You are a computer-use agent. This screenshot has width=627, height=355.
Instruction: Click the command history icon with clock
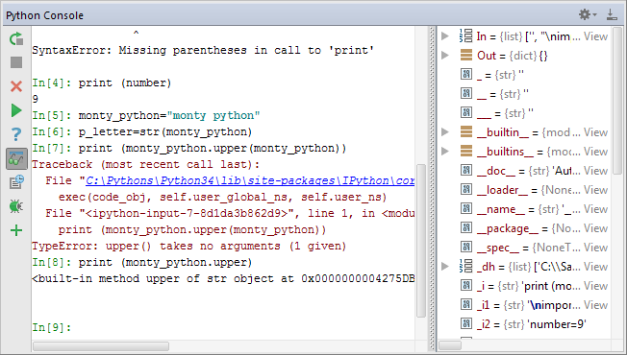pos(16,182)
